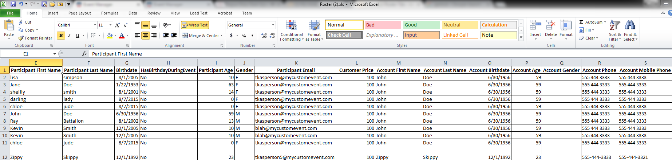Apply Percent Style
The width and height of the screenshot is (672, 160).
click(x=244, y=36)
